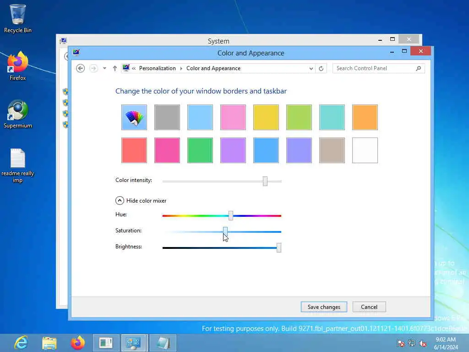Select the emerald green color swatch

[x=200, y=150]
